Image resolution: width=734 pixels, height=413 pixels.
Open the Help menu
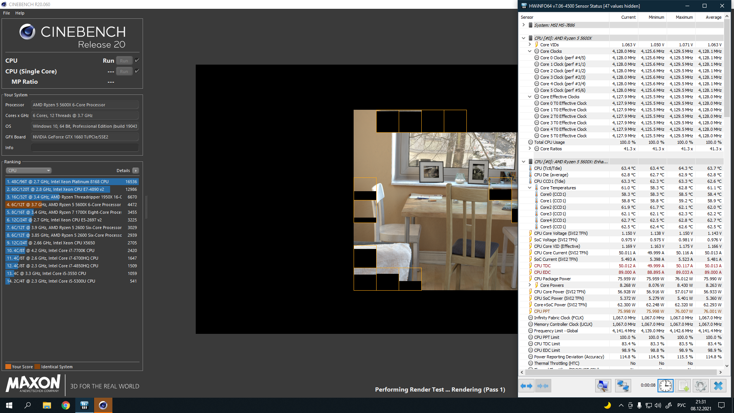20,13
